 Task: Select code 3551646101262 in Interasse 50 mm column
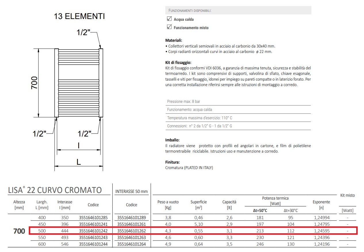point(131,231)
